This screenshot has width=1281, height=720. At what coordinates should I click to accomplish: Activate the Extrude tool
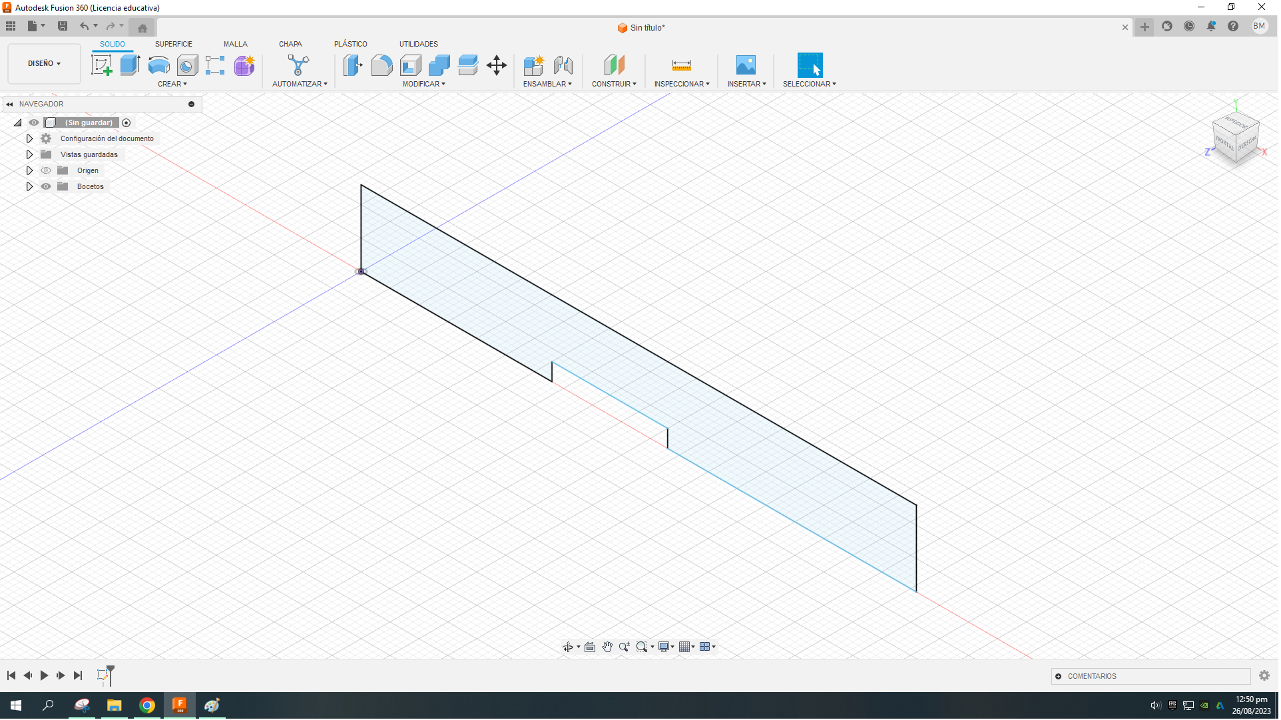click(128, 65)
